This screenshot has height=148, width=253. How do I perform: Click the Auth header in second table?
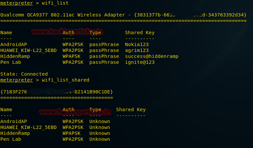point(69,110)
